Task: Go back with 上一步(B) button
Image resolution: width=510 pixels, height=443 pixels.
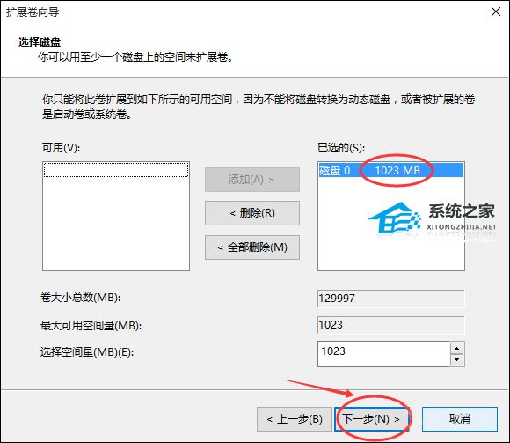Action: tap(295, 419)
